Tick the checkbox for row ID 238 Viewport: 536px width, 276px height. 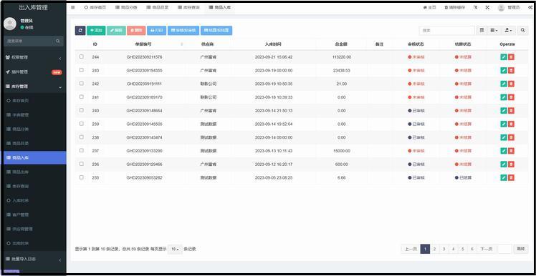pos(82,137)
